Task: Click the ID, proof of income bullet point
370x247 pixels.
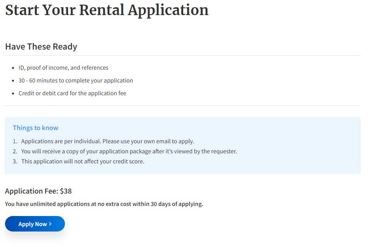Action: tap(63, 67)
